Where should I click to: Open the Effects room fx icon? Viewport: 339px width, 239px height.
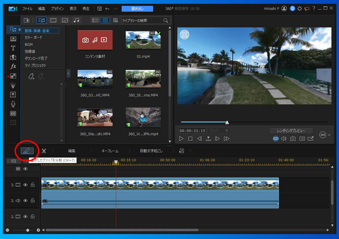(13, 66)
